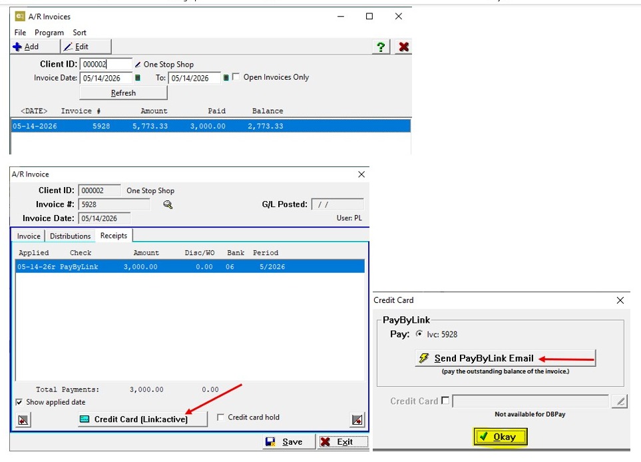
Task: Click the Invoice Date from field 05/14/2026
Action: click(x=106, y=78)
